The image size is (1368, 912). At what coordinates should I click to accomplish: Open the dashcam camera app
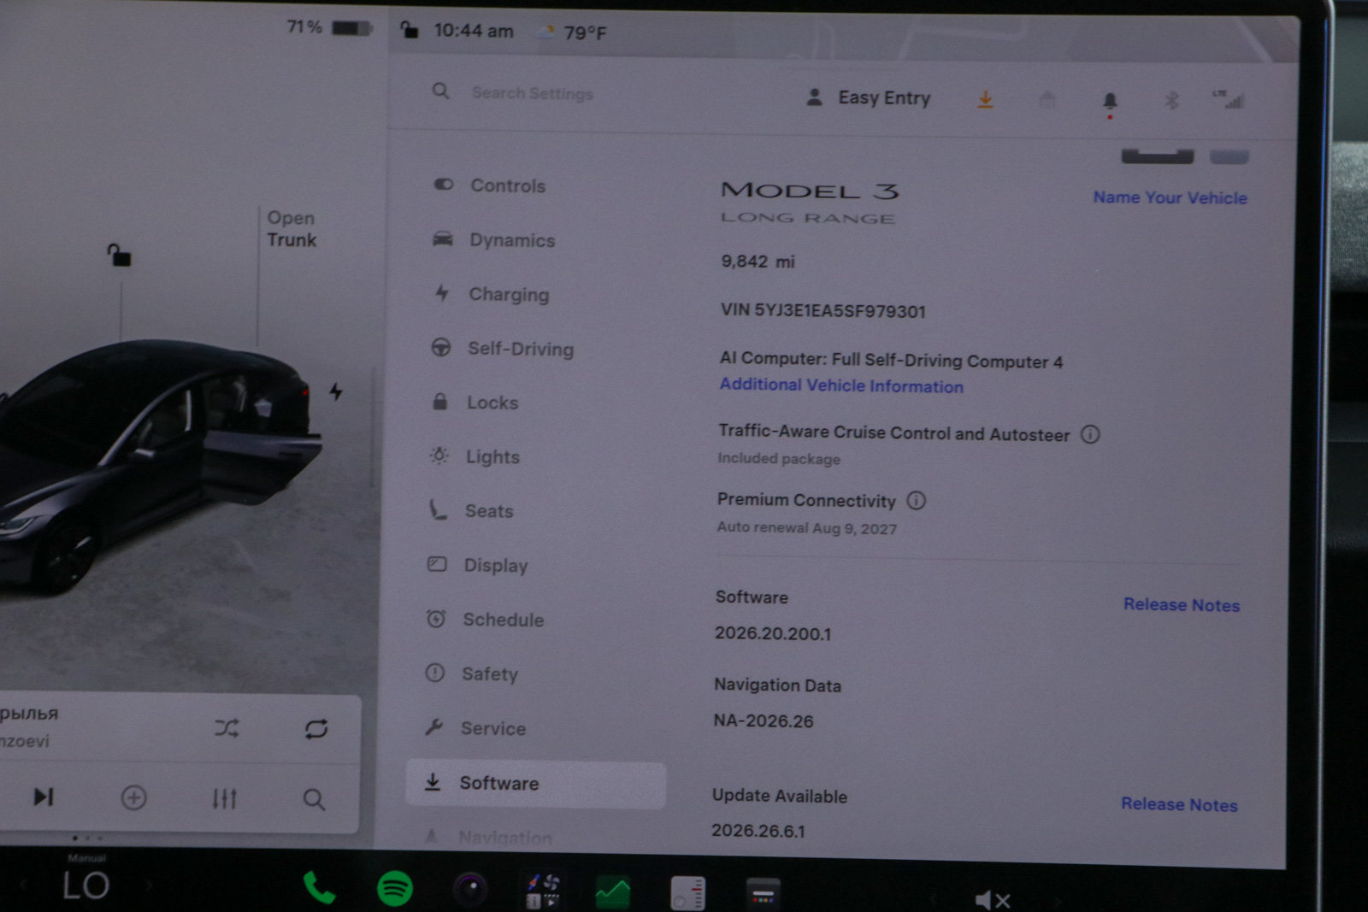(469, 890)
